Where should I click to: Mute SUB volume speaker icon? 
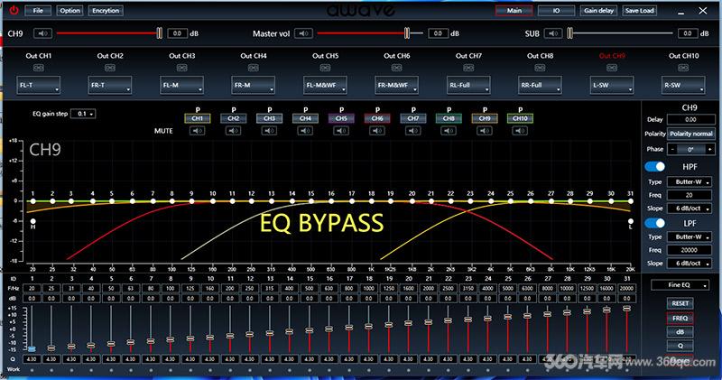click(553, 33)
